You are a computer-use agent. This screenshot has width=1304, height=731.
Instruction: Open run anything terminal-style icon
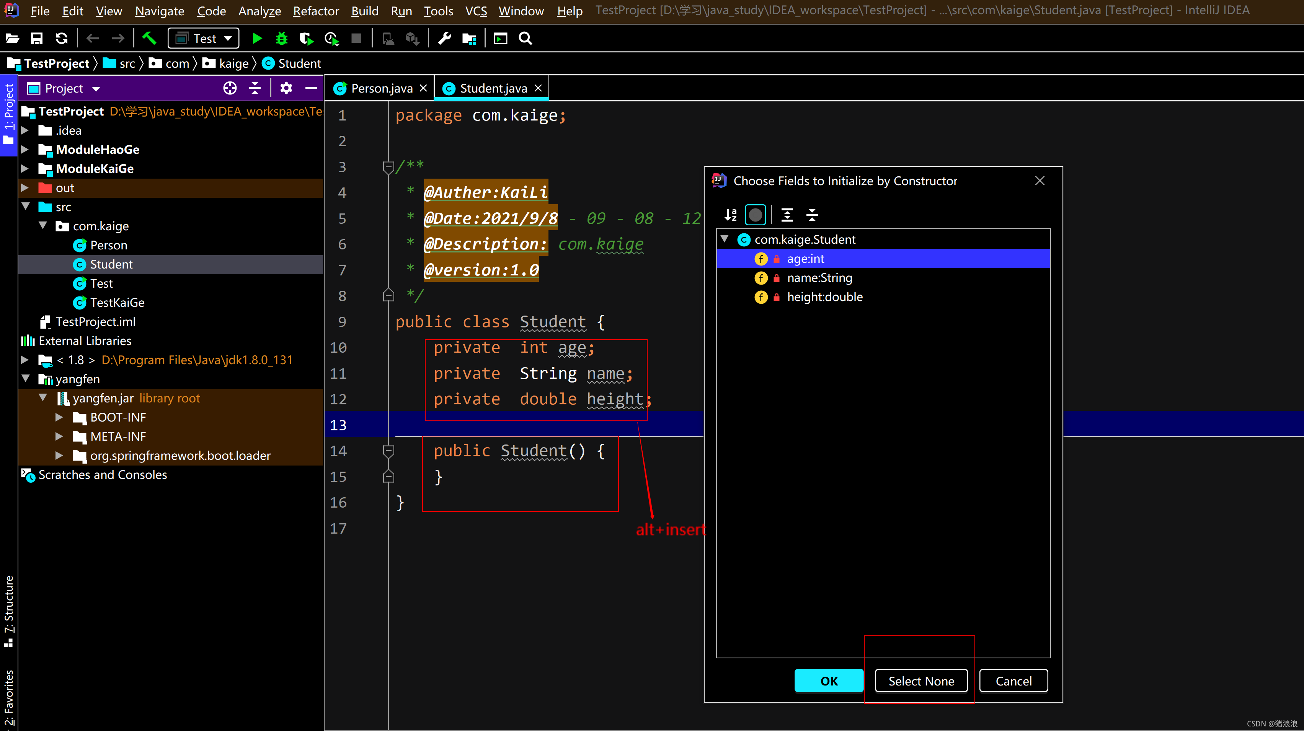501,39
